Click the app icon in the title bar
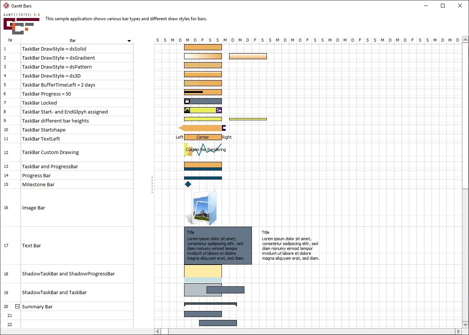Image resolution: width=469 pixels, height=335 pixels. click(x=6, y=6)
